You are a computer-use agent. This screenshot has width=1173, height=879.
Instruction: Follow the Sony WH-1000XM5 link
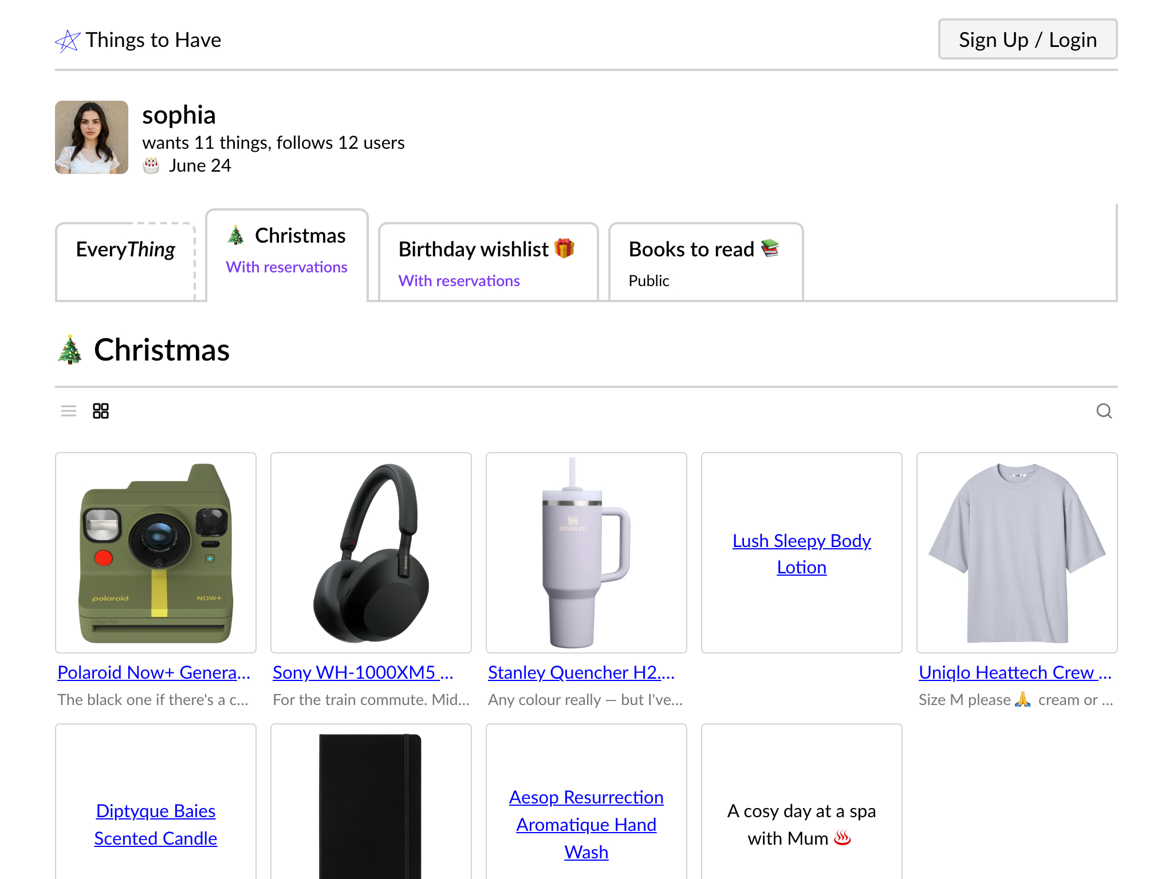363,672
